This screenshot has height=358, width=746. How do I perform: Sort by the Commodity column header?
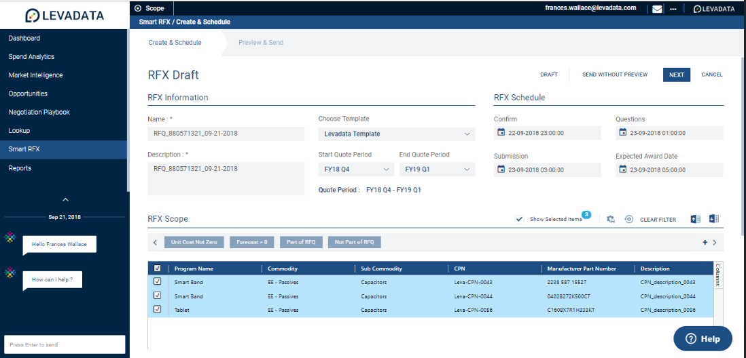pyautogui.click(x=283, y=268)
